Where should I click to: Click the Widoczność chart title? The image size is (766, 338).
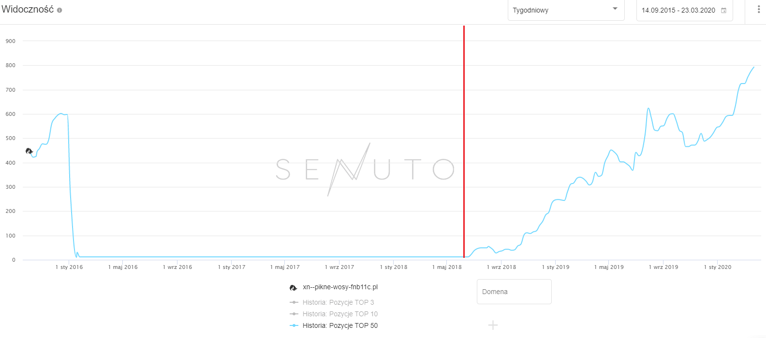[x=28, y=10]
